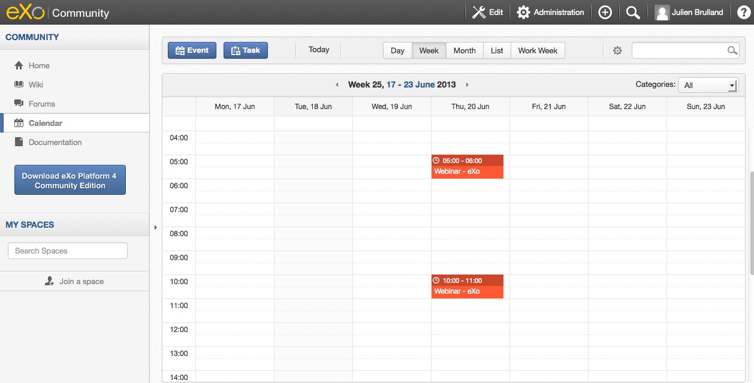Create a new Task

pos(246,50)
